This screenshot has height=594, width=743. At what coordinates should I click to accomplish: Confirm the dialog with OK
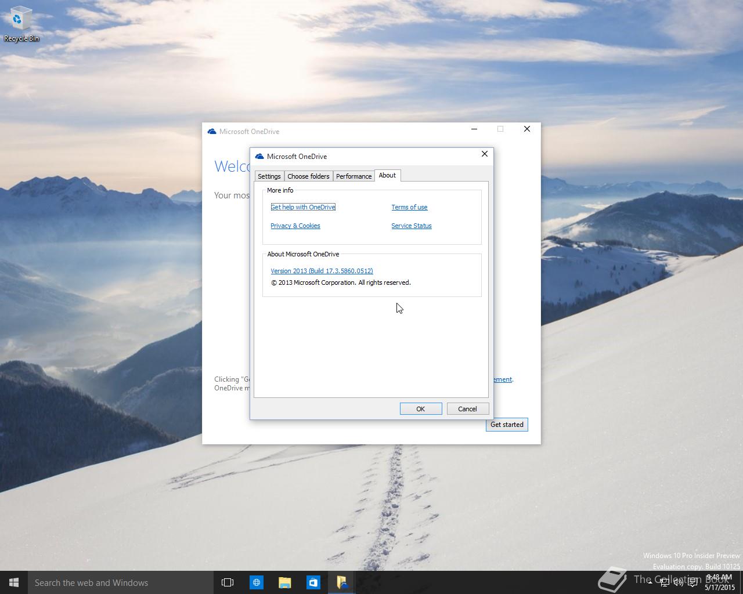421,409
